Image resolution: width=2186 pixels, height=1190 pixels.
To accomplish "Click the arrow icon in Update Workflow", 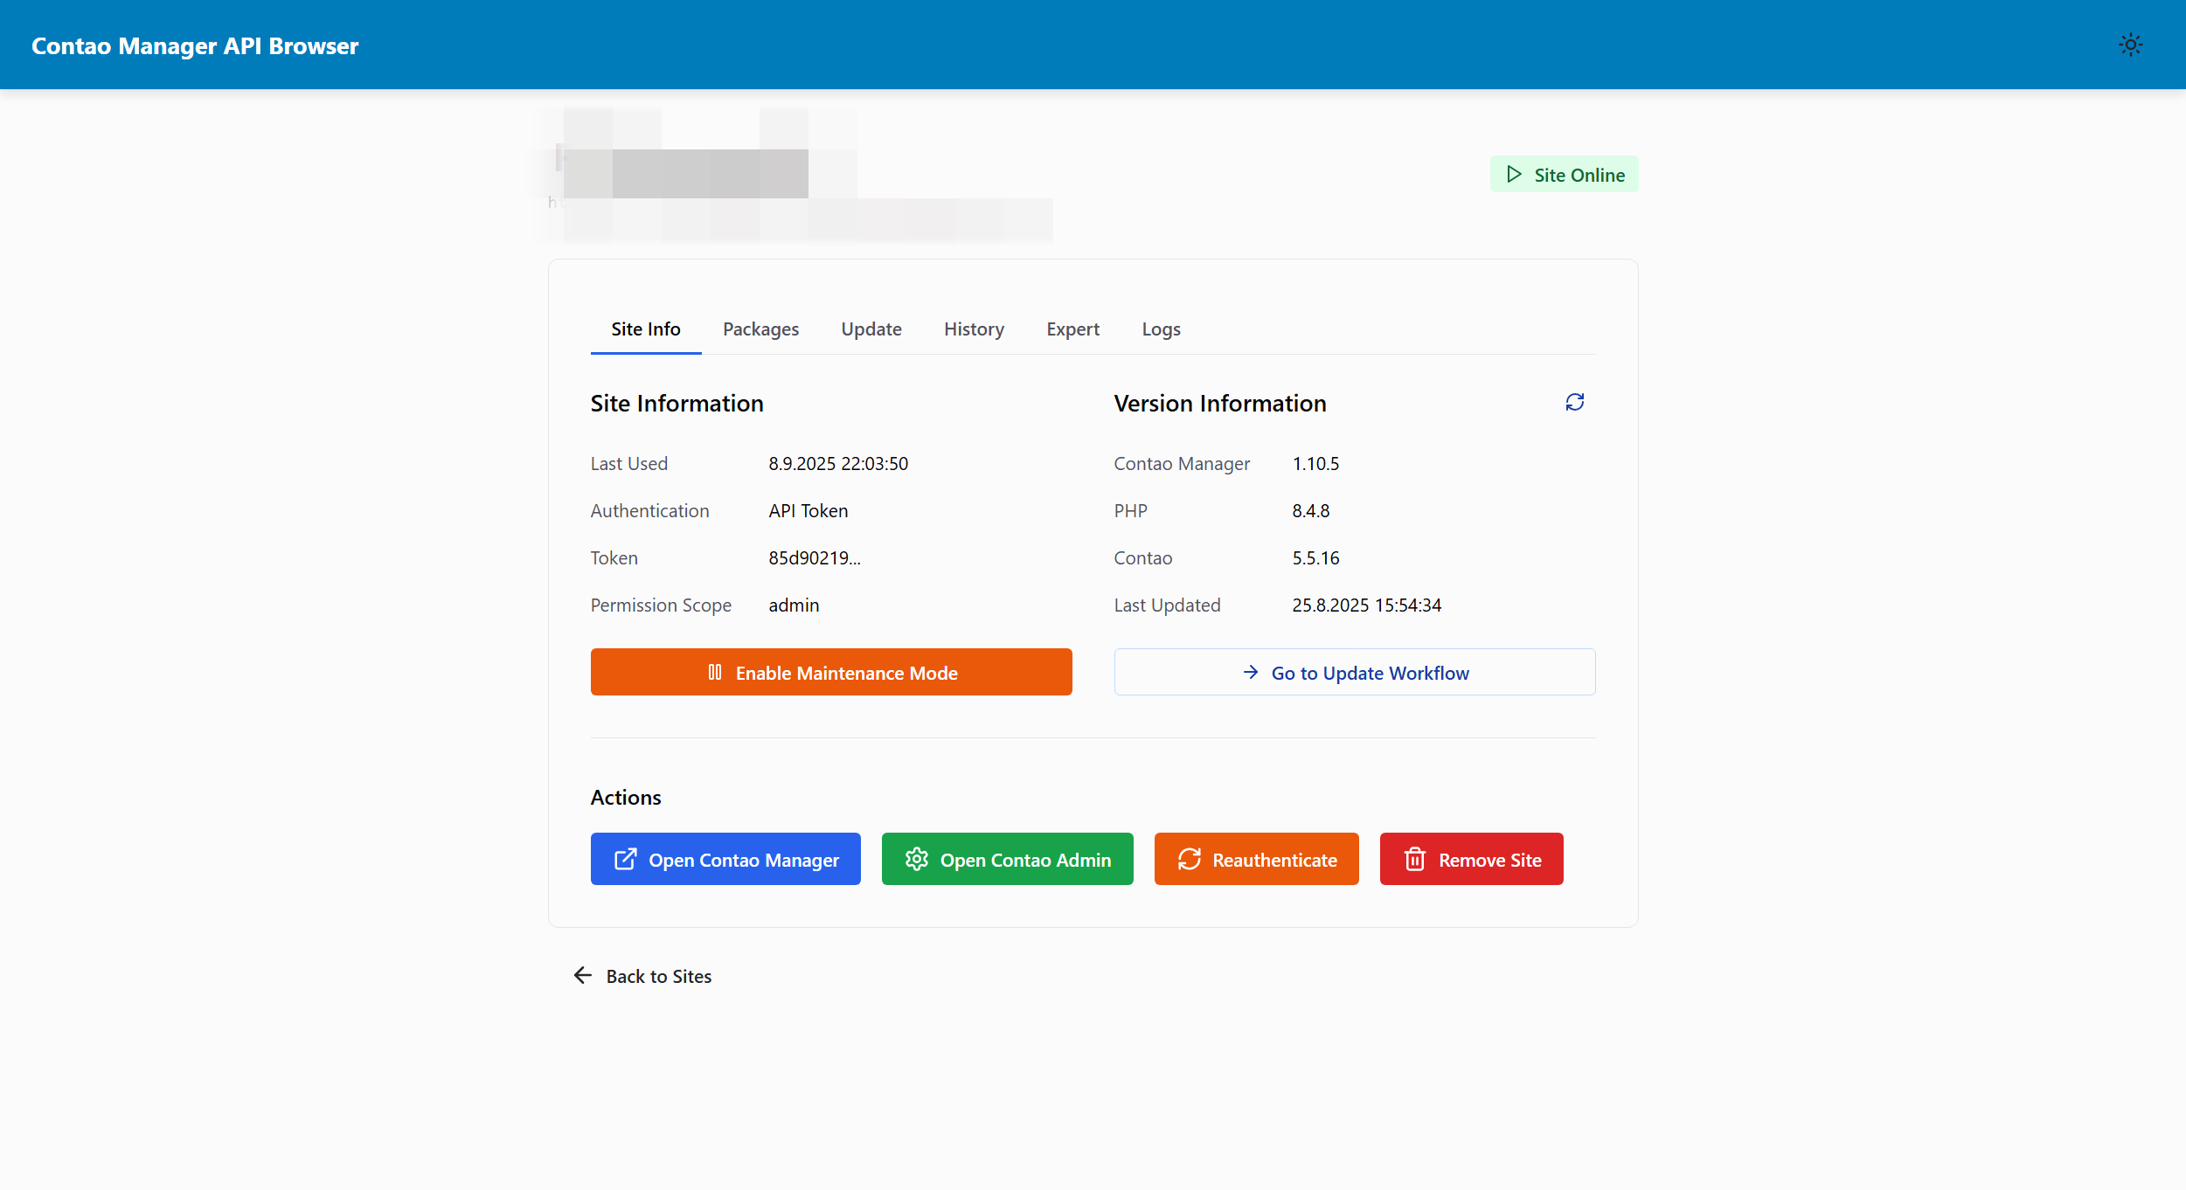I will [1251, 672].
